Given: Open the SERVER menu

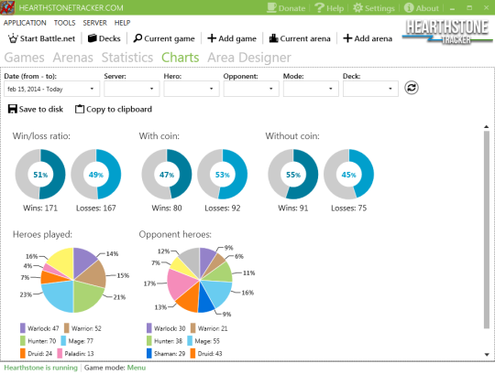Looking at the screenshot, I should coord(94,23).
